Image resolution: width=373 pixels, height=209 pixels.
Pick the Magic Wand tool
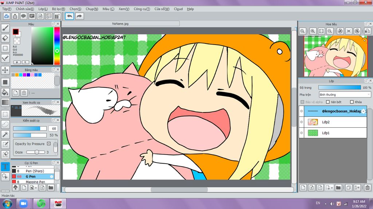click(5, 134)
